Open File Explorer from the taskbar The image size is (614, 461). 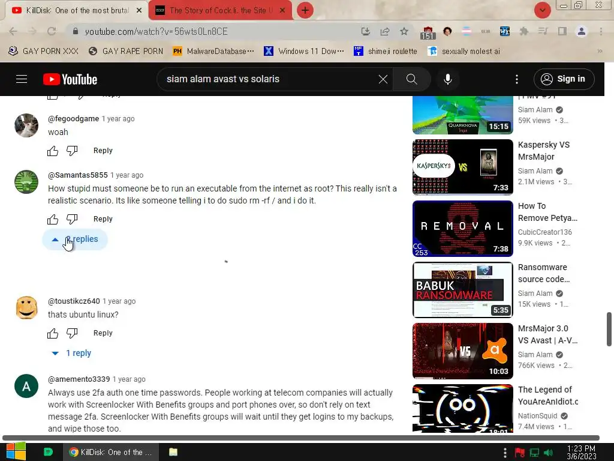tap(173, 452)
